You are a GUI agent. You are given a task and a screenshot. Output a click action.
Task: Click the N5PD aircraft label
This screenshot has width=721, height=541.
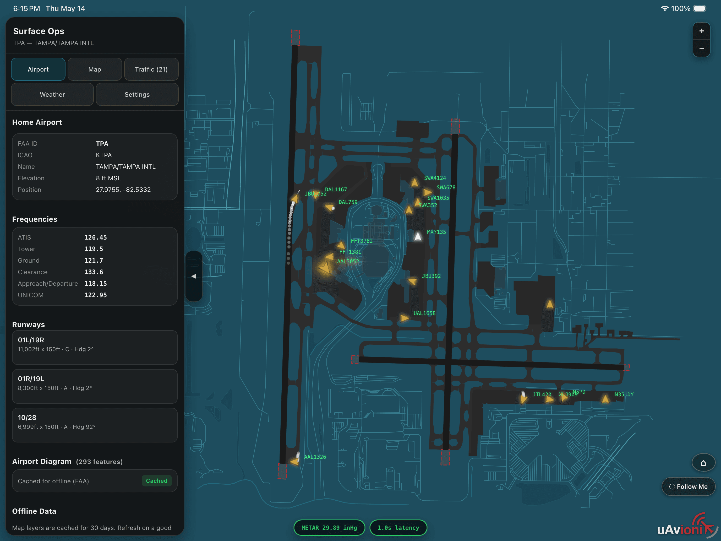tap(579, 392)
